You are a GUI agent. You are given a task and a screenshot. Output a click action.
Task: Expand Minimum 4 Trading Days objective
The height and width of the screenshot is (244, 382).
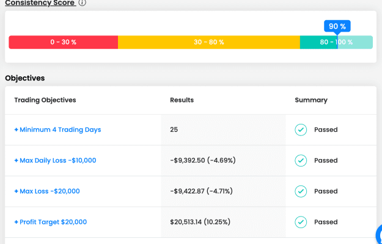point(57,130)
